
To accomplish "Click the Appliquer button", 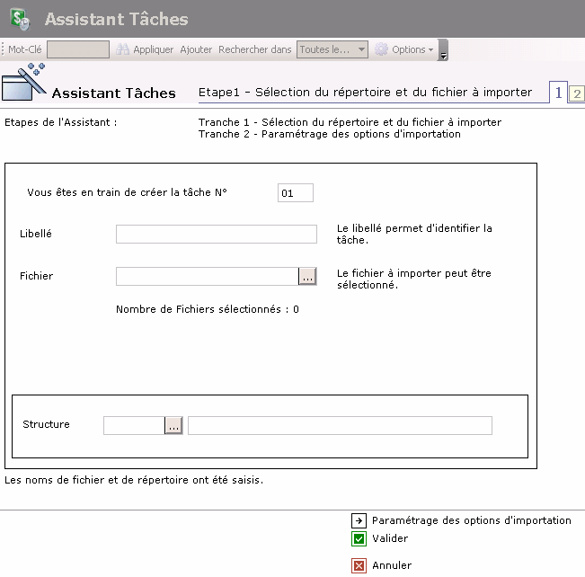I will [x=153, y=49].
